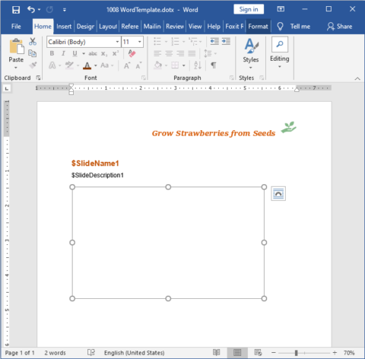
Task: Click the Save icon in title bar
Action: tap(16, 10)
